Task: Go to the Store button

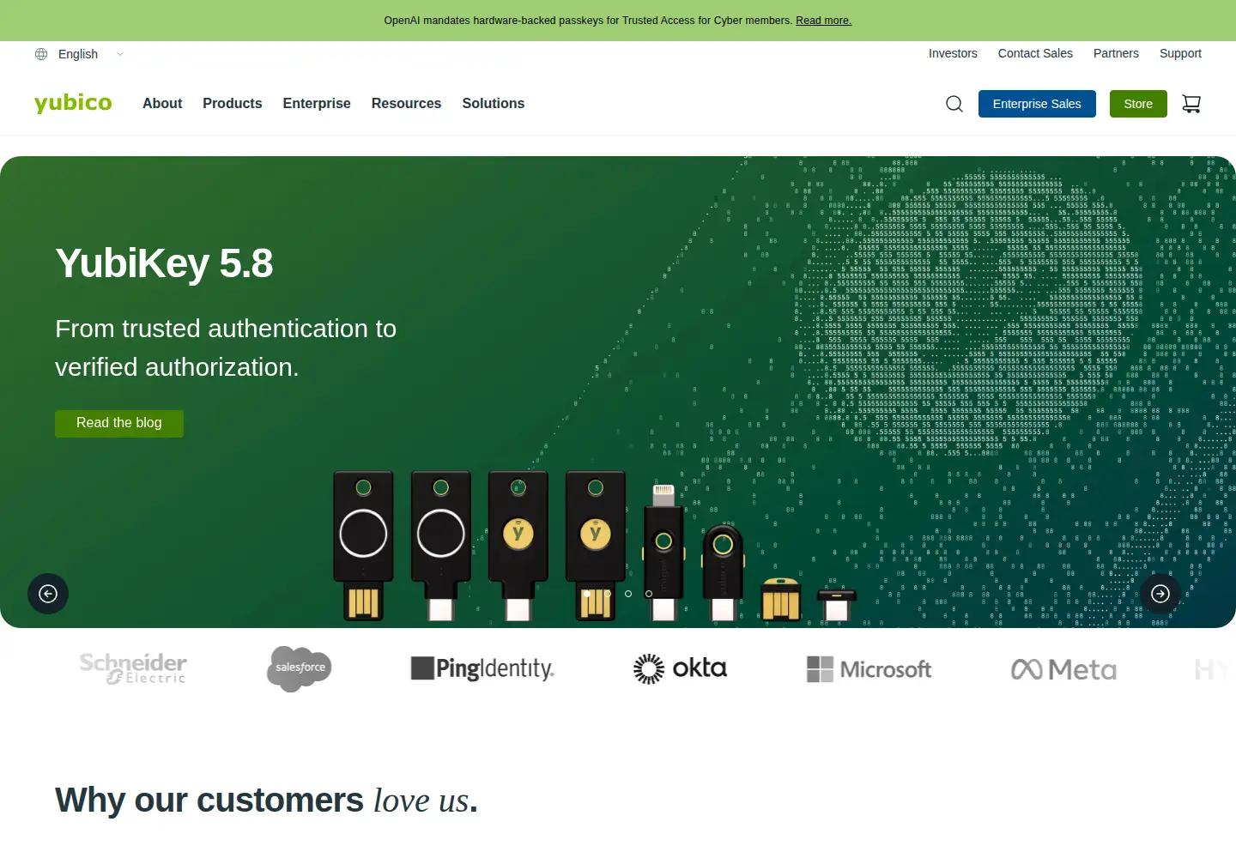Action: pos(1138,104)
